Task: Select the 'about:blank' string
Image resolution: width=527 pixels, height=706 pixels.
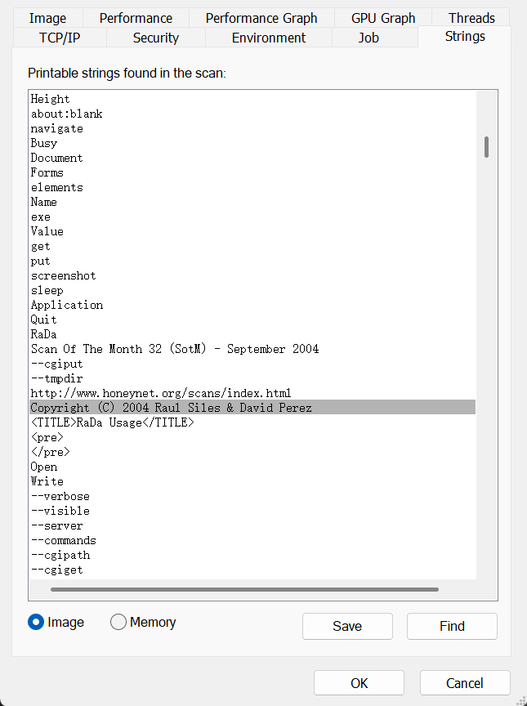Action: [252, 114]
